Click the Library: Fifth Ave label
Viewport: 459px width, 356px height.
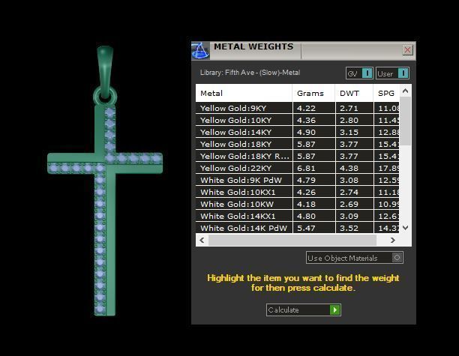point(250,73)
